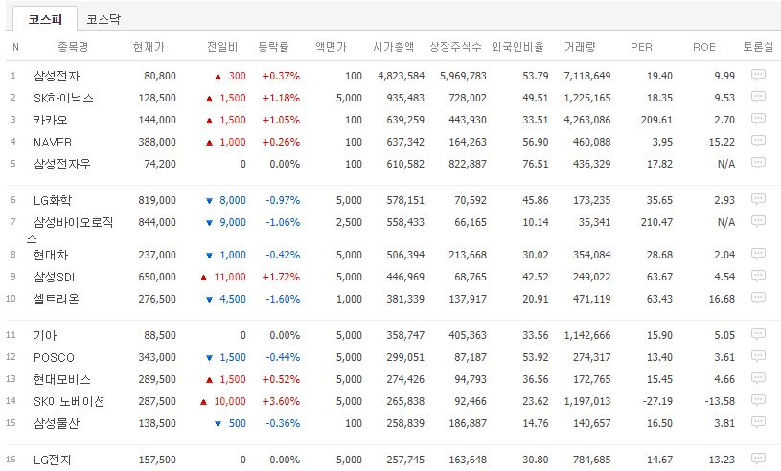
Task: Open 삼성물산 stock page link
Action: tap(57, 423)
